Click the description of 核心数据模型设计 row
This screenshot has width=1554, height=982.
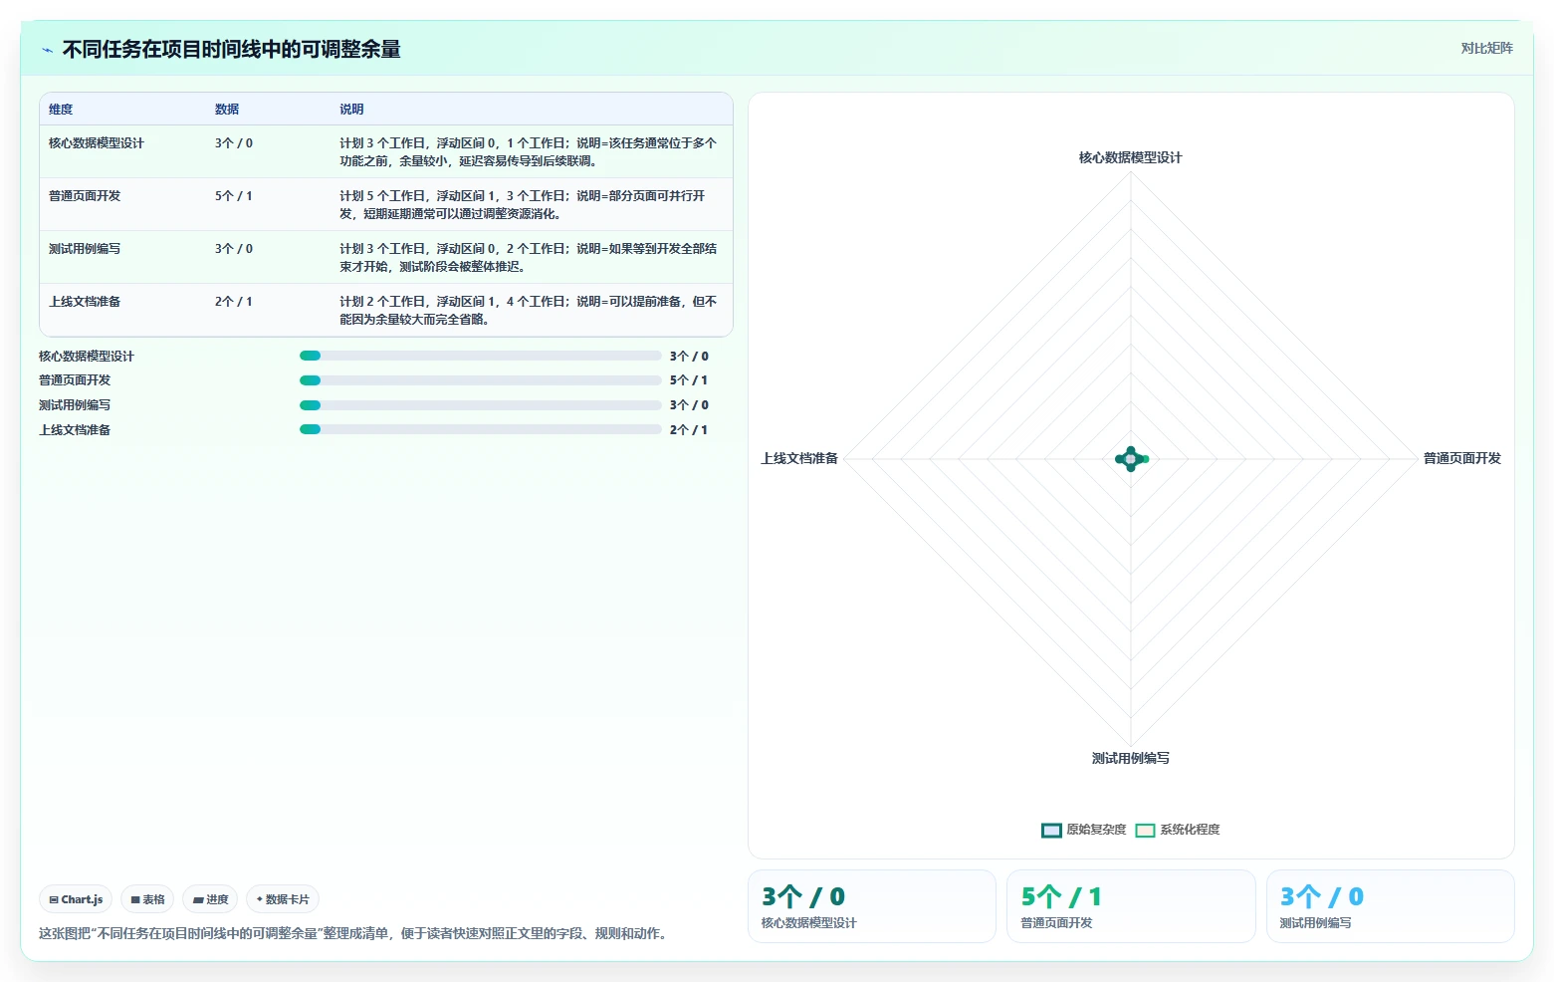(x=529, y=152)
